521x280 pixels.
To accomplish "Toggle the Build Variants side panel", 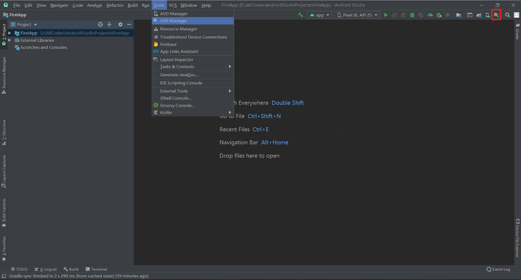I will coord(4,213).
